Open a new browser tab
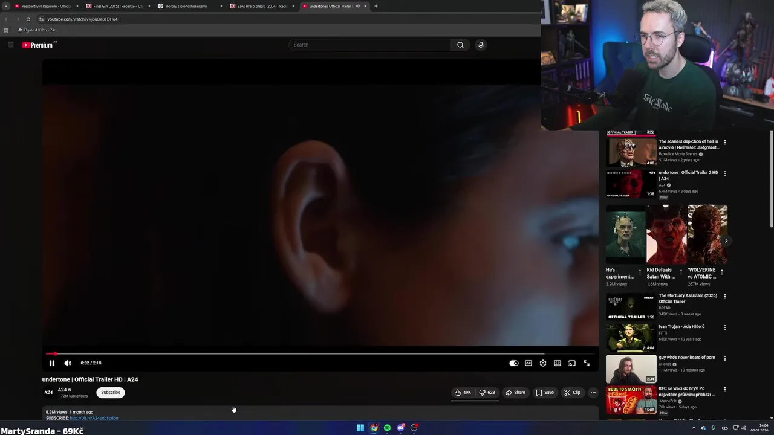Screen dimensions: 774x435 [376, 6]
